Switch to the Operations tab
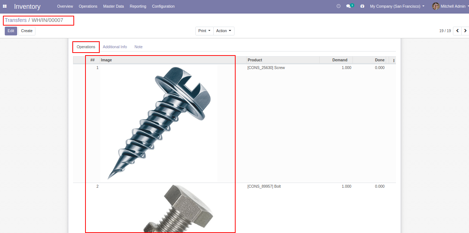 pyautogui.click(x=86, y=47)
